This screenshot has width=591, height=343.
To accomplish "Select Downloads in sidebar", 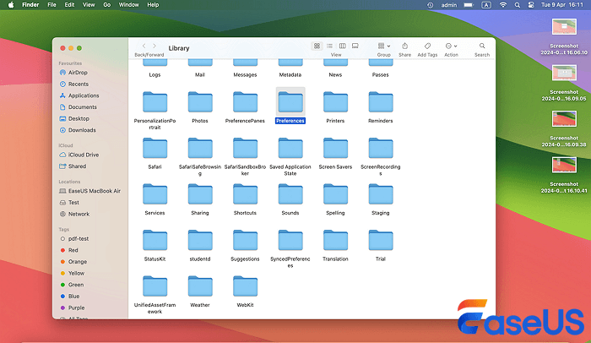I will coord(82,130).
